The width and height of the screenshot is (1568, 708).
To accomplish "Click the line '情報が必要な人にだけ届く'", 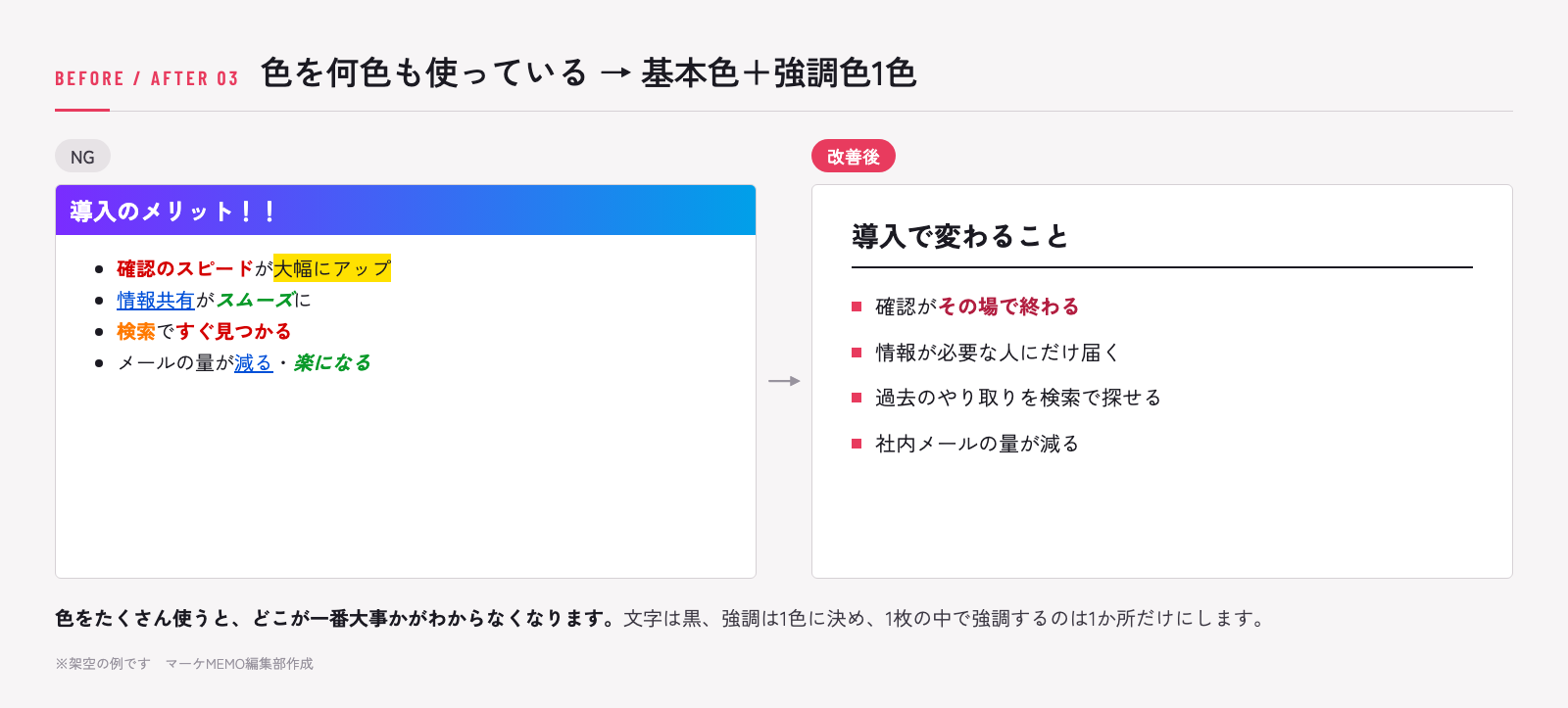I will pos(998,353).
